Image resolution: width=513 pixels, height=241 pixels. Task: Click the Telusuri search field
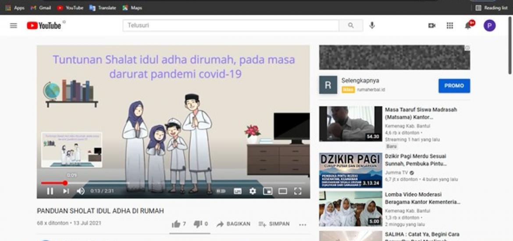coord(231,25)
